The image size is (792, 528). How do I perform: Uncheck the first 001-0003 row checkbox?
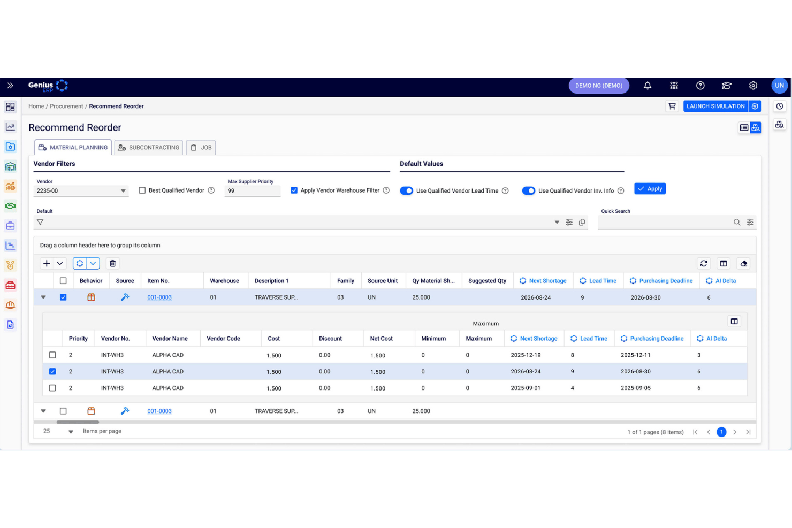click(63, 297)
